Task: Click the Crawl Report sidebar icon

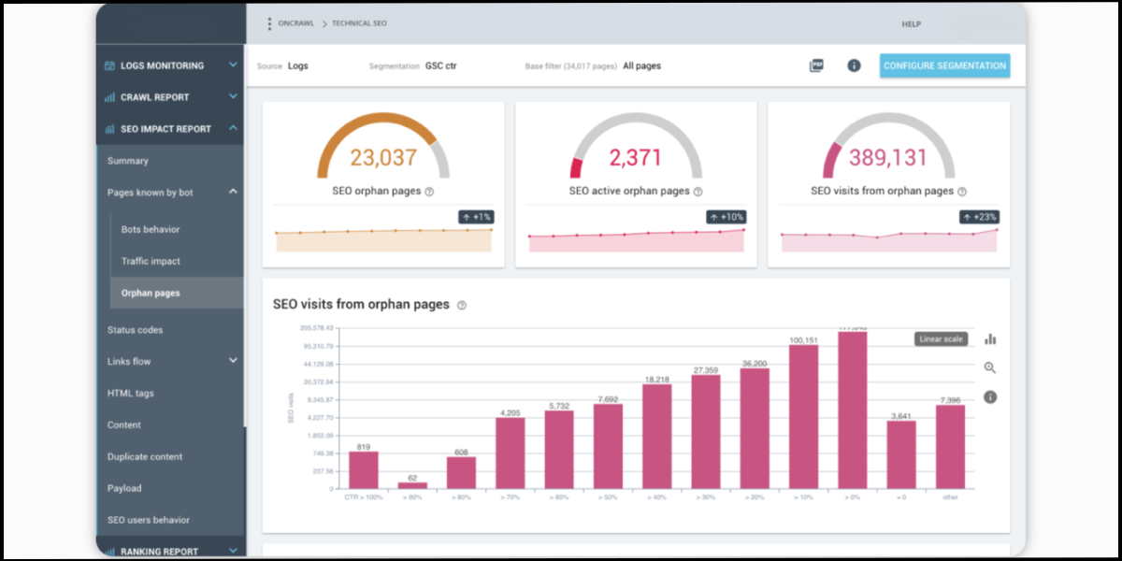Action: coord(108,96)
